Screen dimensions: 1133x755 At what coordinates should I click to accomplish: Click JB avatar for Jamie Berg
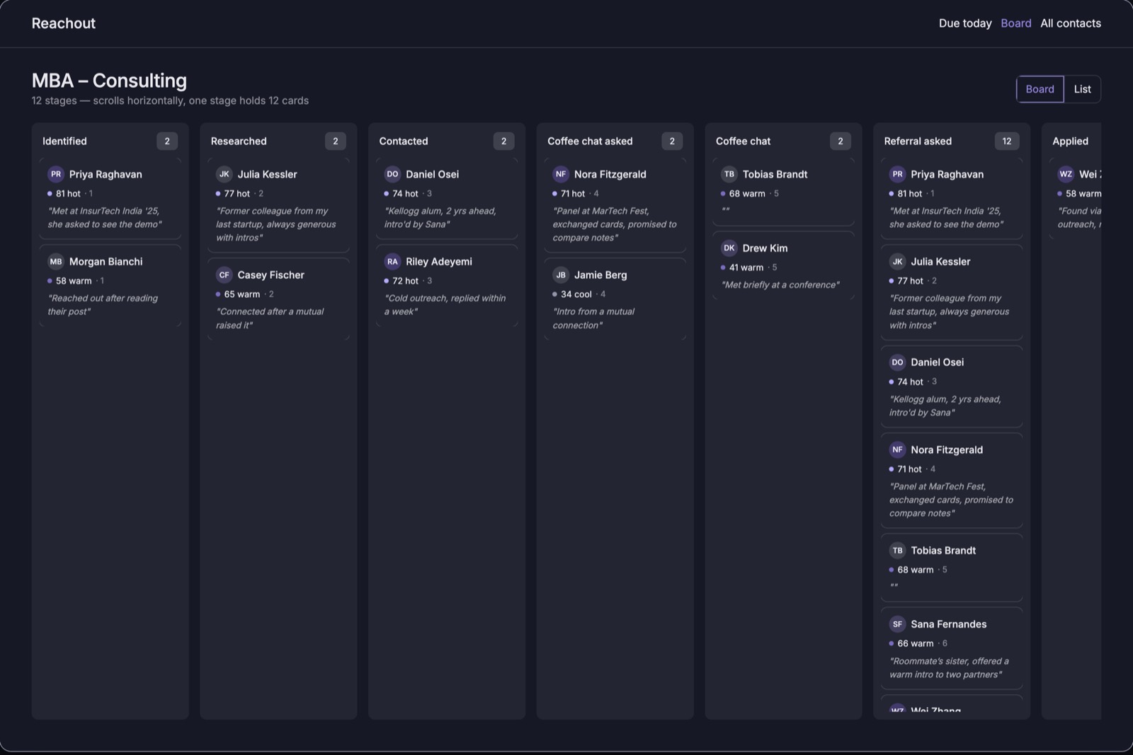(561, 275)
